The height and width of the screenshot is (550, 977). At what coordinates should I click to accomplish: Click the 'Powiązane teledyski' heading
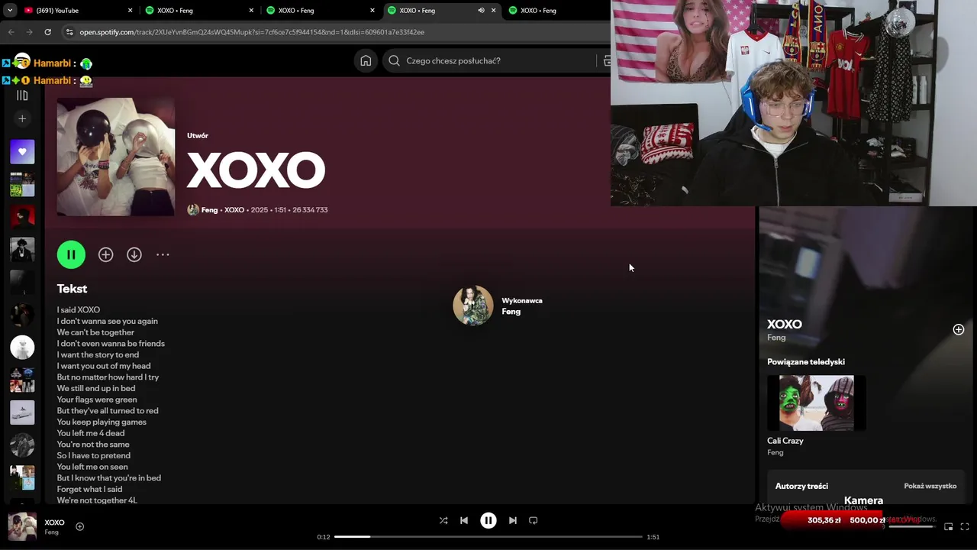point(806,362)
